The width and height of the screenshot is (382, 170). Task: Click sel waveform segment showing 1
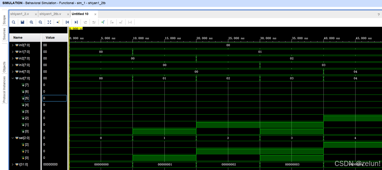pyautogui.click(x=164, y=138)
